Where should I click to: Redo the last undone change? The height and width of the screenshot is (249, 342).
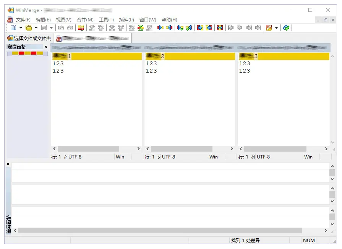70,27
